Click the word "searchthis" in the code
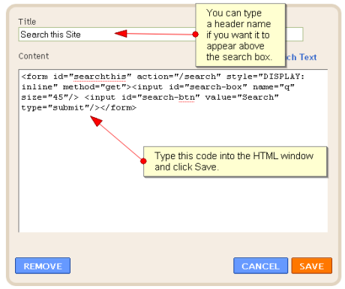Image resolution: width=345 pixels, height=289 pixels. point(100,77)
